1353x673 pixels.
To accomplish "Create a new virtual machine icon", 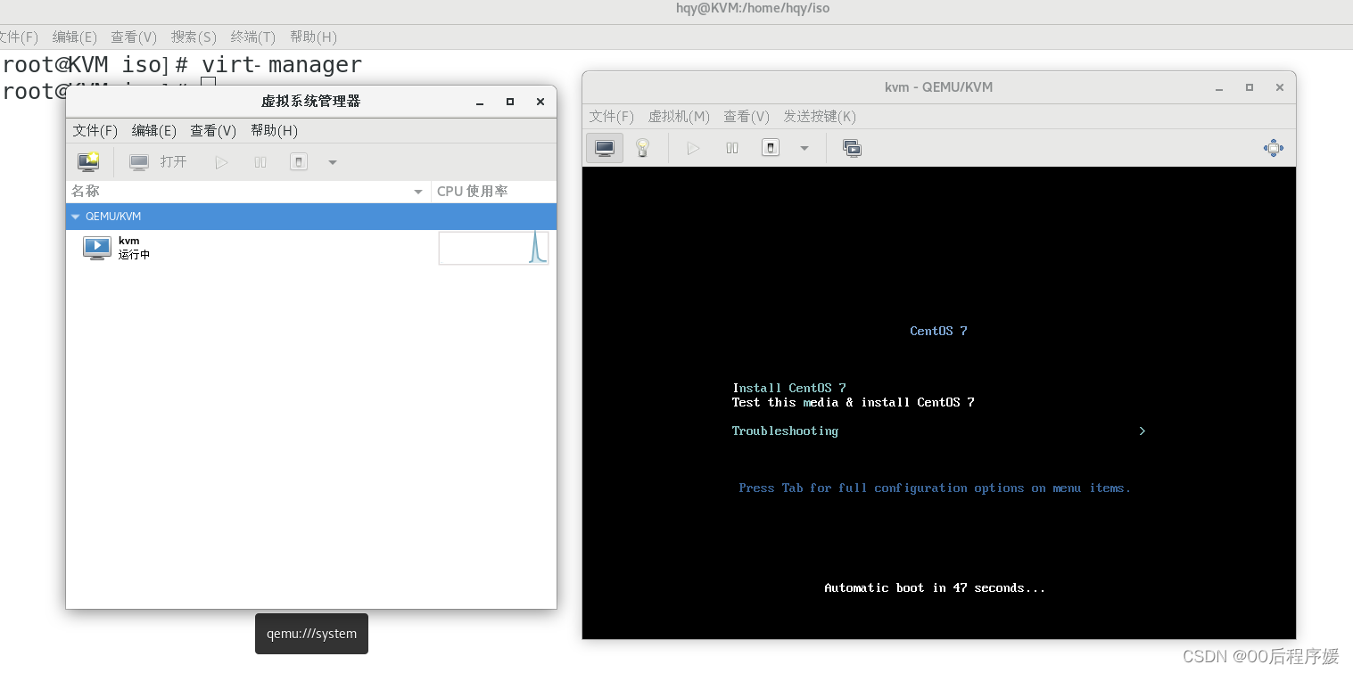I will [88, 162].
